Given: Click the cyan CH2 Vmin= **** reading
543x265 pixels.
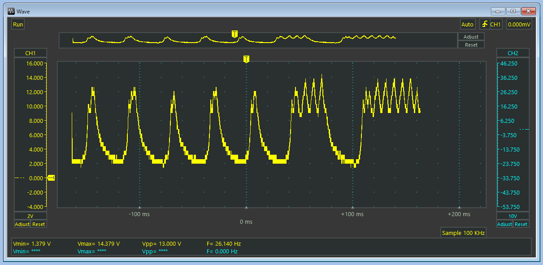Looking at the screenshot, I should point(27,251).
